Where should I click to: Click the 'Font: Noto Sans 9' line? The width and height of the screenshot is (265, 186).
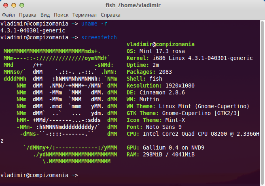point(154,127)
